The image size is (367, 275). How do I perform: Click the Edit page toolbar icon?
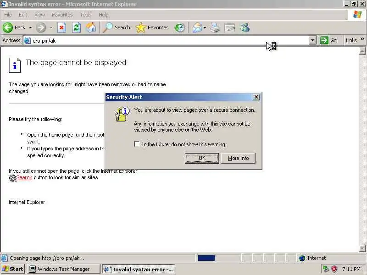click(x=230, y=28)
